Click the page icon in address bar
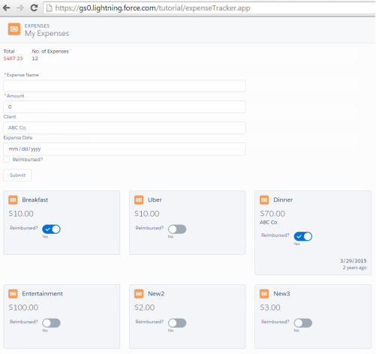 (50, 8)
